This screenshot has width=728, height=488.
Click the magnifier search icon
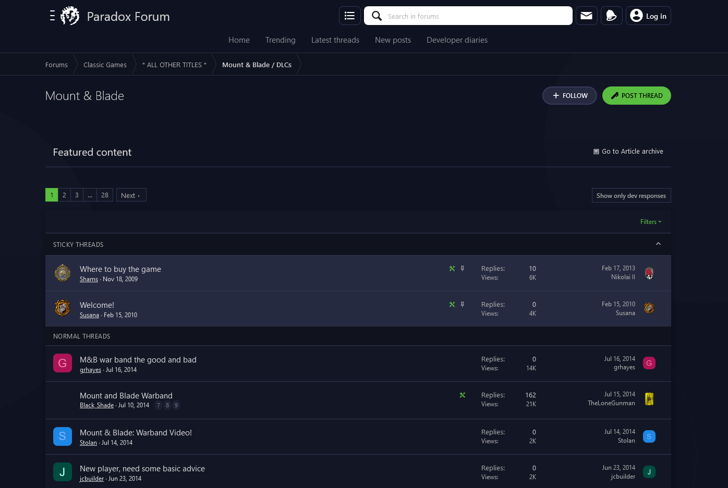pos(377,16)
